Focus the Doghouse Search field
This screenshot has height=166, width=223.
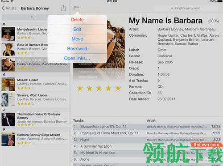tap(186, 8)
